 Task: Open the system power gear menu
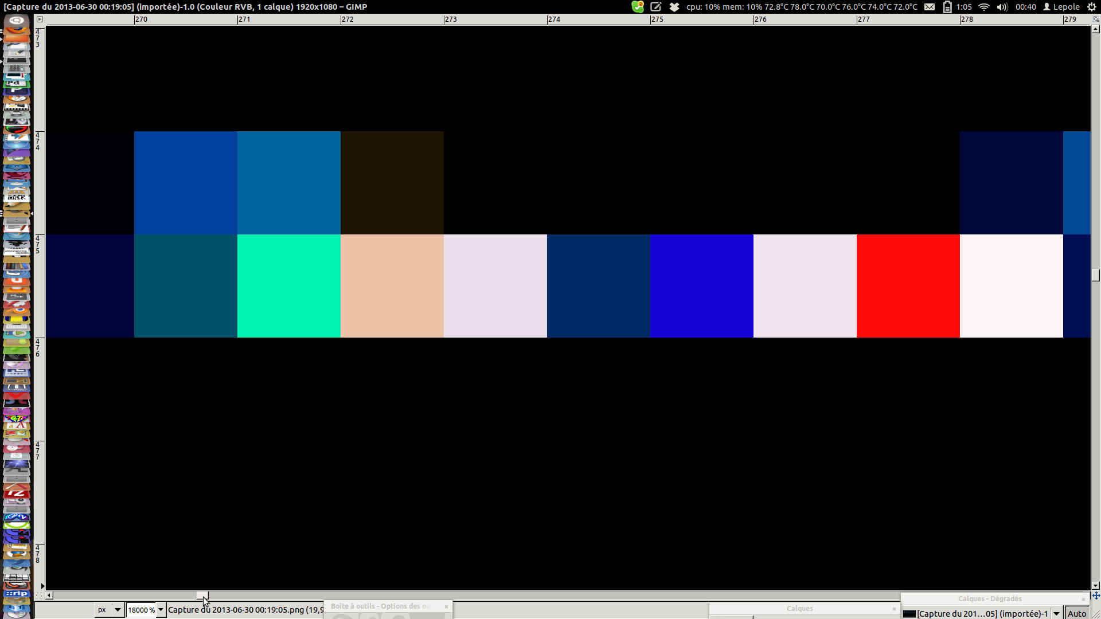[x=1092, y=7]
